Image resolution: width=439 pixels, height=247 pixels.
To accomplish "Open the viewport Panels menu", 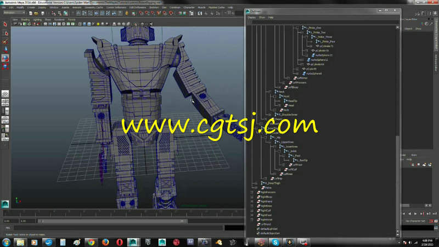I will pyautogui.click(x=72, y=20).
